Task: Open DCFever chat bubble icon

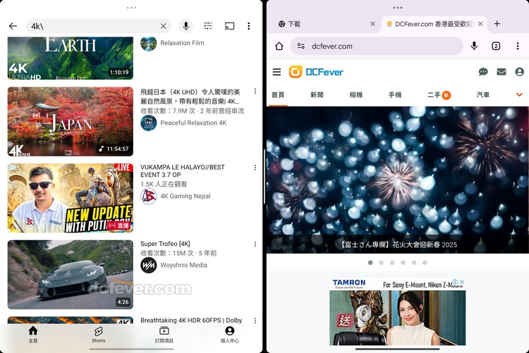Action: pyautogui.click(x=483, y=72)
